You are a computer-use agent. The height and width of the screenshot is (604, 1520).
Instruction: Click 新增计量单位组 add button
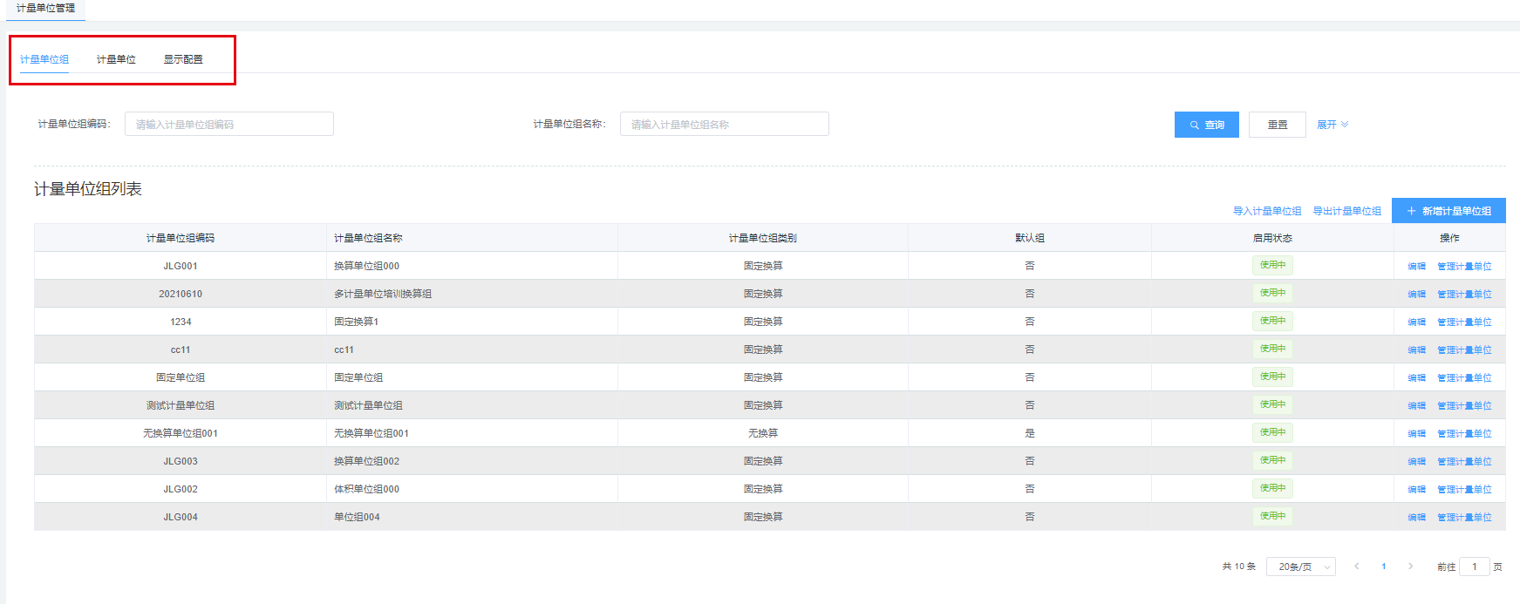coord(1448,211)
